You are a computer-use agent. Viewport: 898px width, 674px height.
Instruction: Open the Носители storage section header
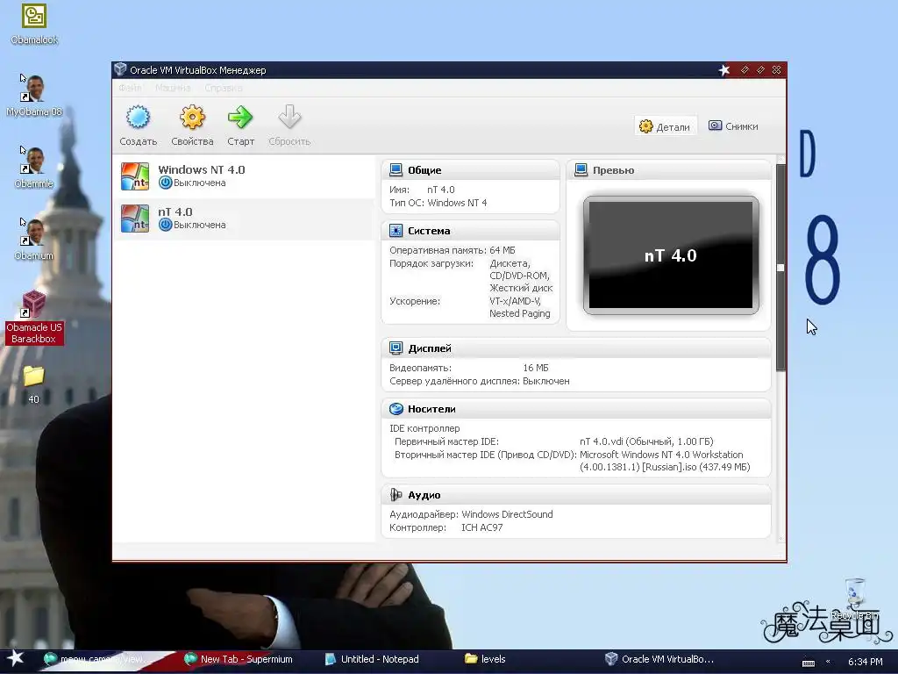[576, 409]
